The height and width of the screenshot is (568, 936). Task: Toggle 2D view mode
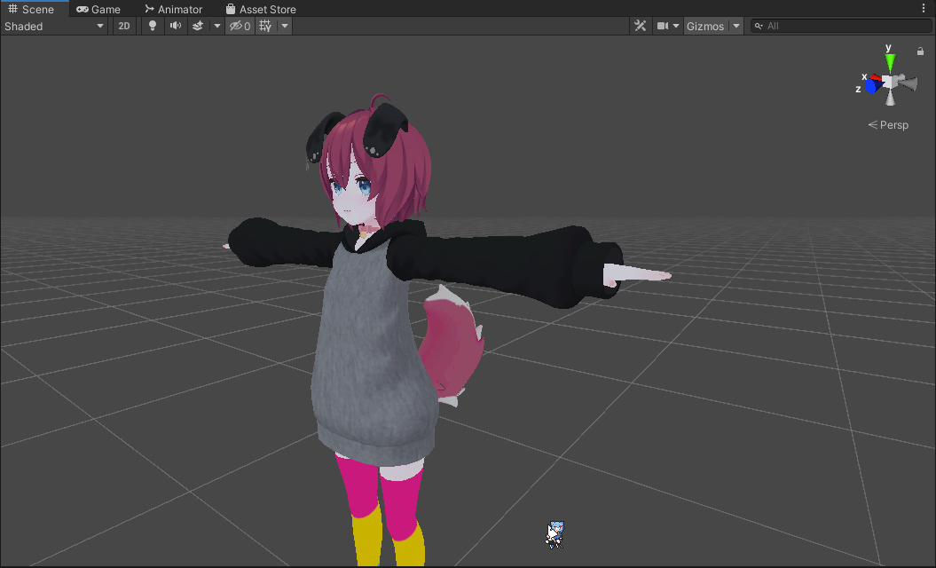(x=123, y=26)
